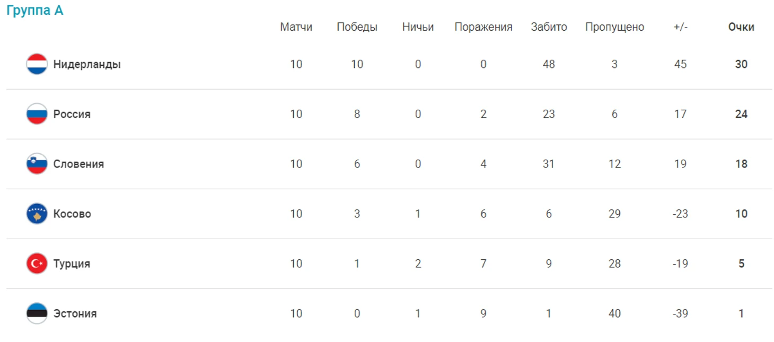The height and width of the screenshot is (342, 774).
Task: Click the Победы column header
Action: (x=357, y=27)
